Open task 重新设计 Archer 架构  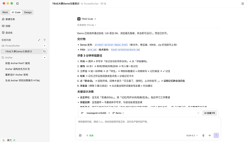pyautogui.click(x=17, y=75)
